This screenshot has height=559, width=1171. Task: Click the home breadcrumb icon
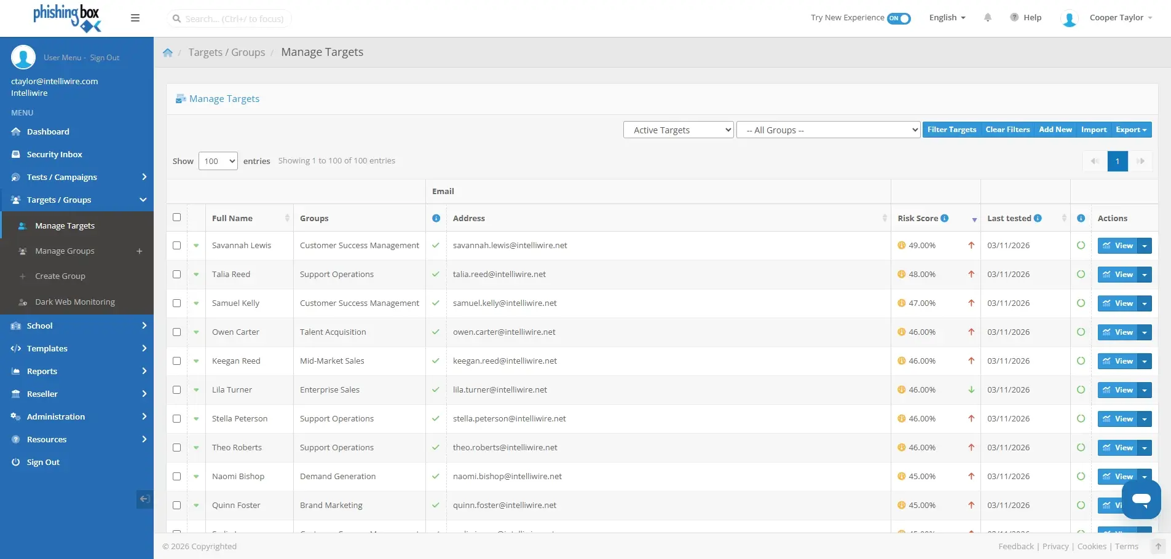pyautogui.click(x=168, y=53)
